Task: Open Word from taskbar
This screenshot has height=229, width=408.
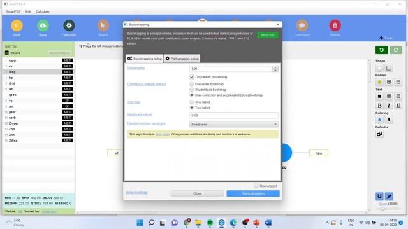Action: pos(268,223)
